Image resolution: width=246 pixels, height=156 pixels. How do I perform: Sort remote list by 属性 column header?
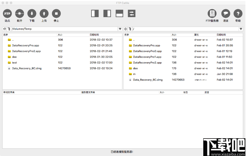205,35
